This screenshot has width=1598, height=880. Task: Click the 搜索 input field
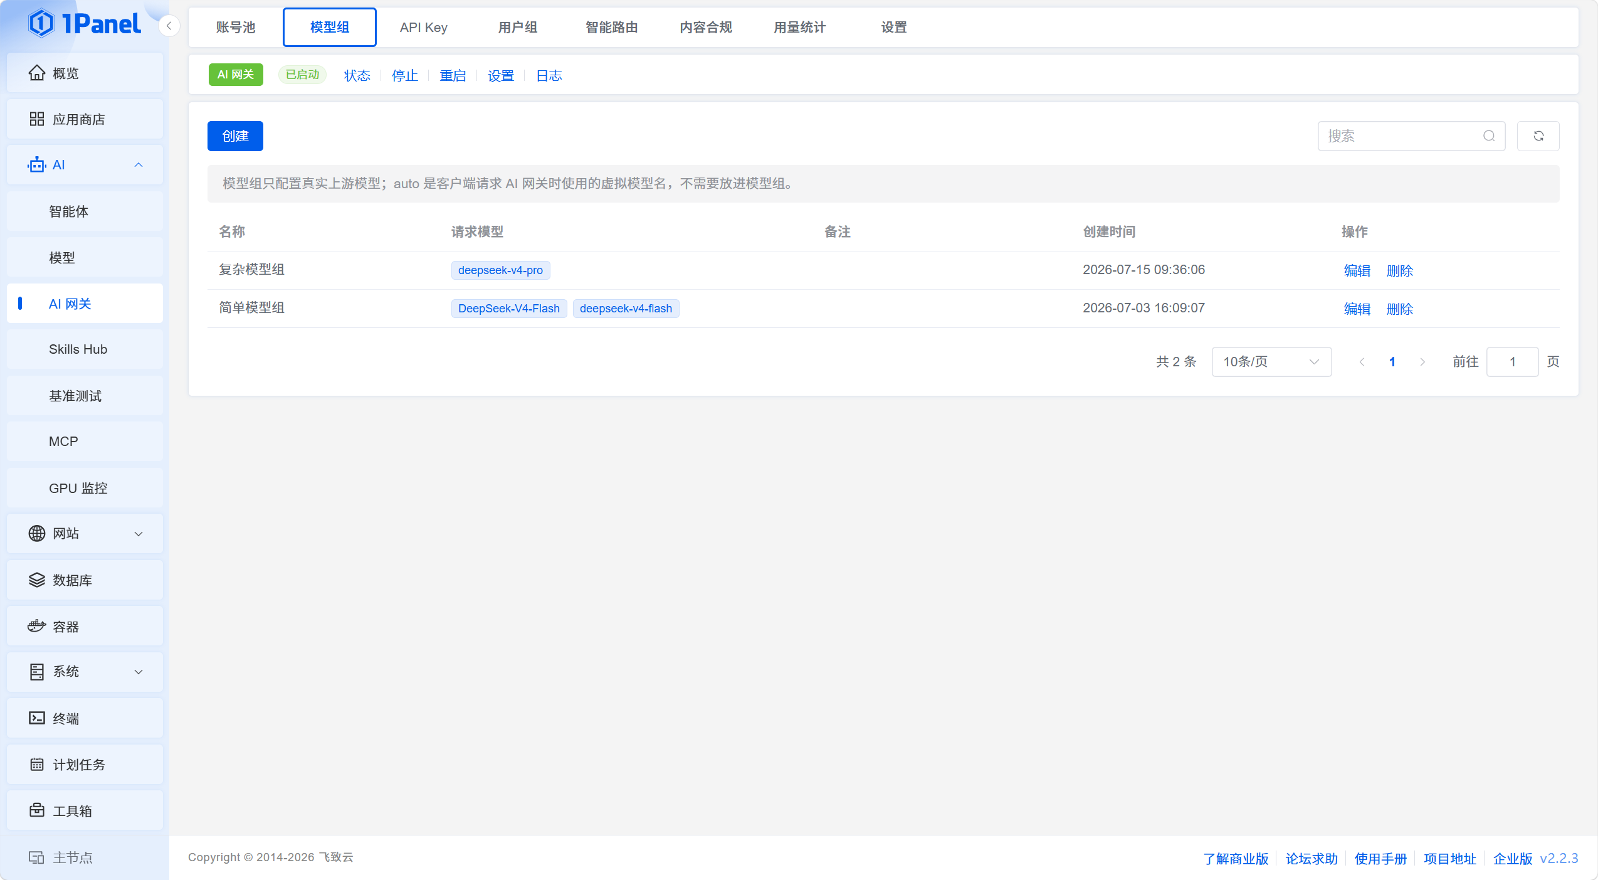pos(1412,136)
